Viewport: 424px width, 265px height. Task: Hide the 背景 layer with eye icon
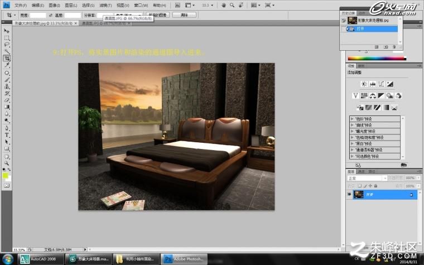click(x=349, y=194)
